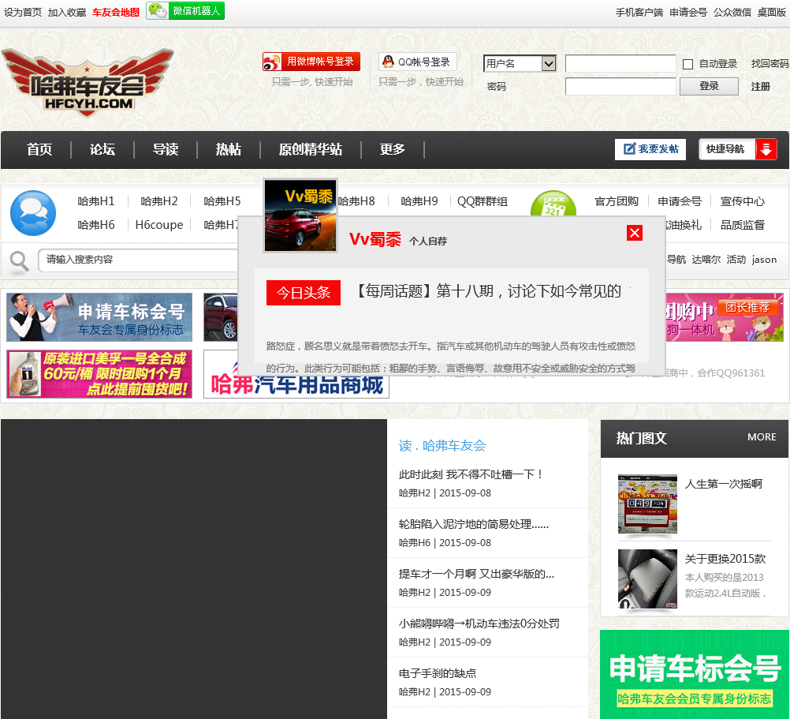Open 更多 in the navigation bar

(392, 149)
